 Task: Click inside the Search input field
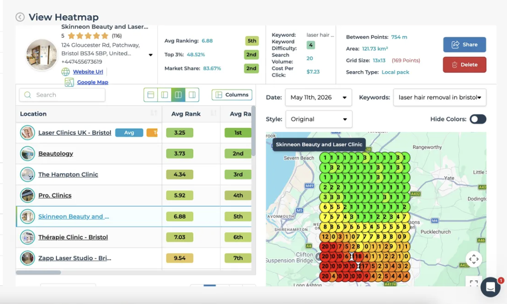(x=62, y=95)
